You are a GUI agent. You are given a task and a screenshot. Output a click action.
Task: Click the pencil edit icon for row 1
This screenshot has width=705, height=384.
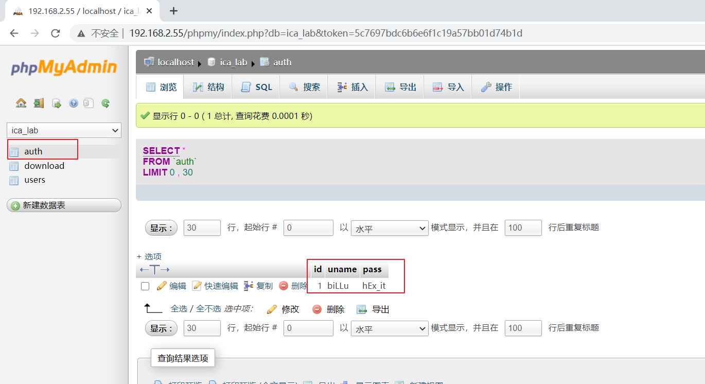(x=162, y=286)
